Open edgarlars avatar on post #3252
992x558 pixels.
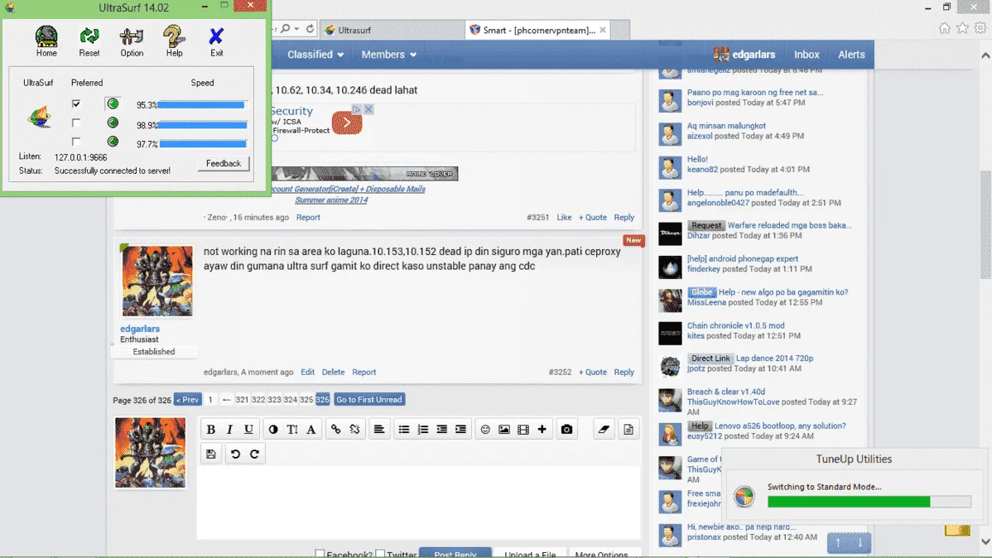coord(157,281)
